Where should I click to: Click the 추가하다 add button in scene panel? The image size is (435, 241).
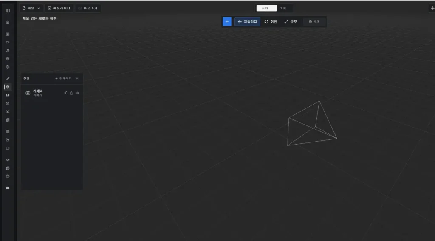pos(63,79)
